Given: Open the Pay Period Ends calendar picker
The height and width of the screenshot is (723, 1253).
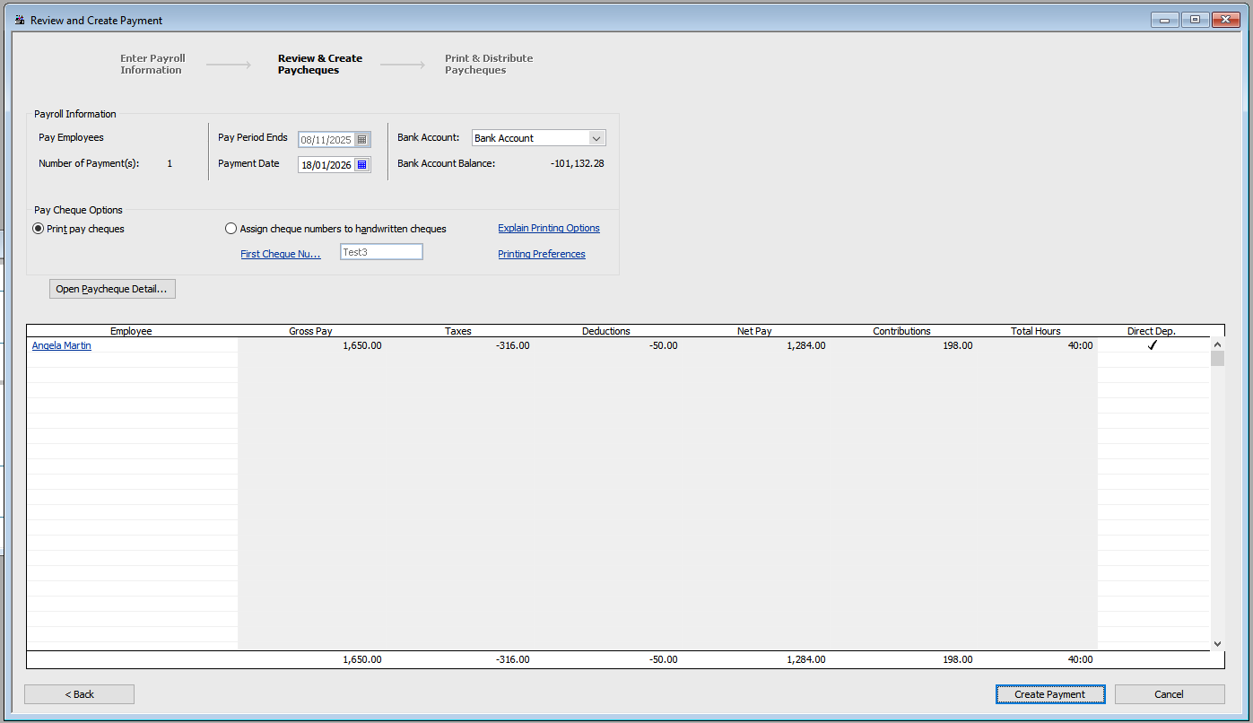Looking at the screenshot, I should (x=362, y=139).
